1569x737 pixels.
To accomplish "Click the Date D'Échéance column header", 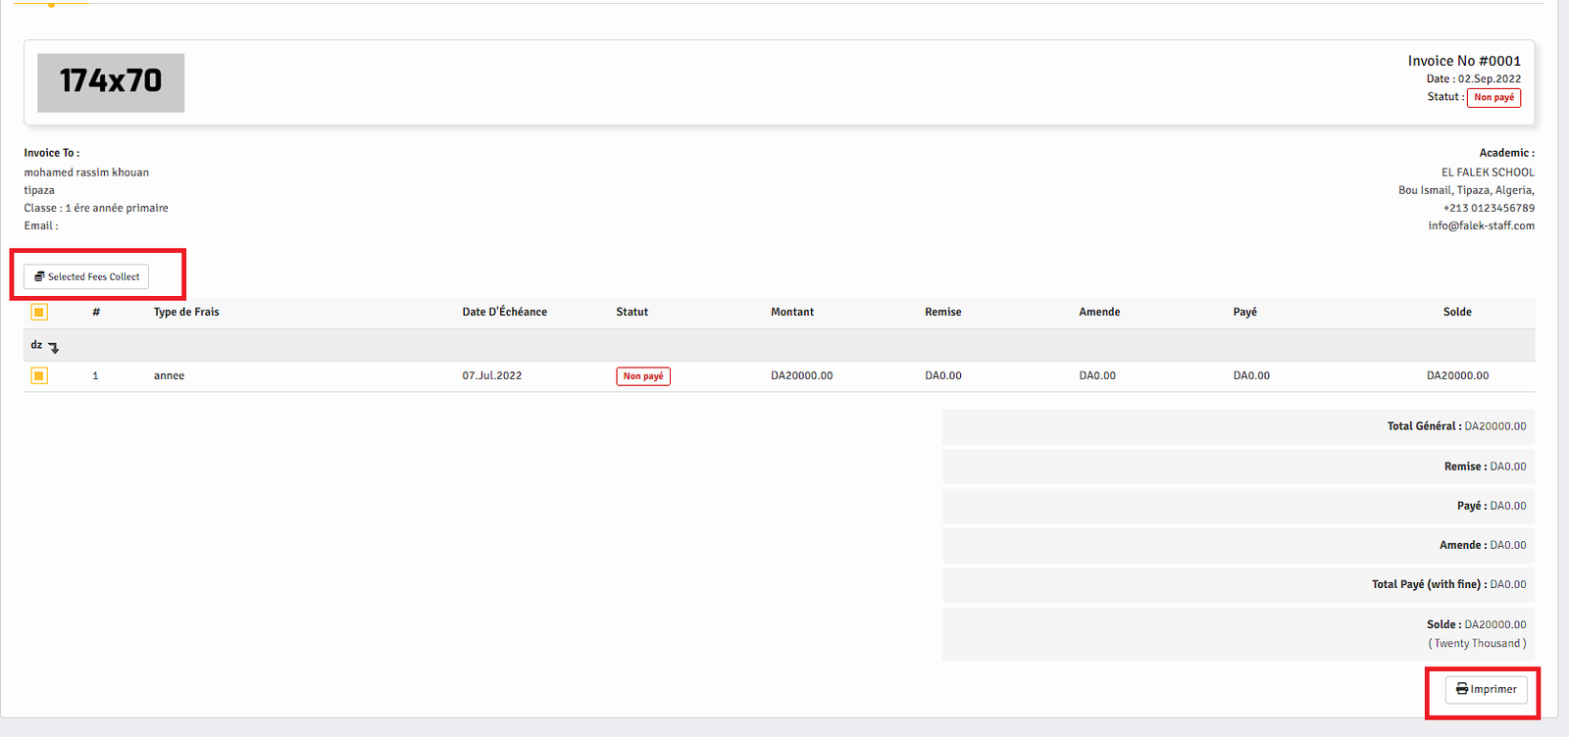I will [504, 312].
